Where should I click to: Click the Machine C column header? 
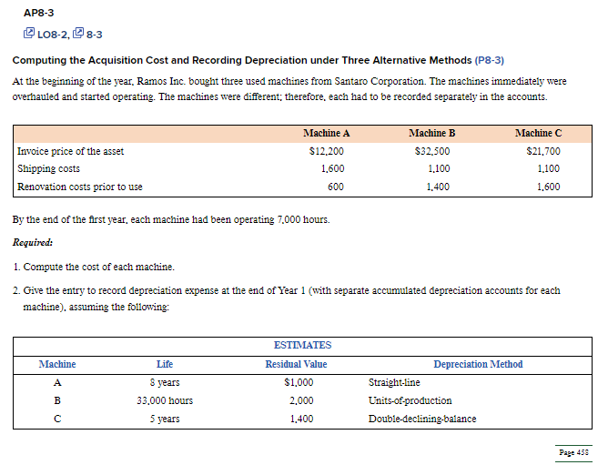pos(538,133)
